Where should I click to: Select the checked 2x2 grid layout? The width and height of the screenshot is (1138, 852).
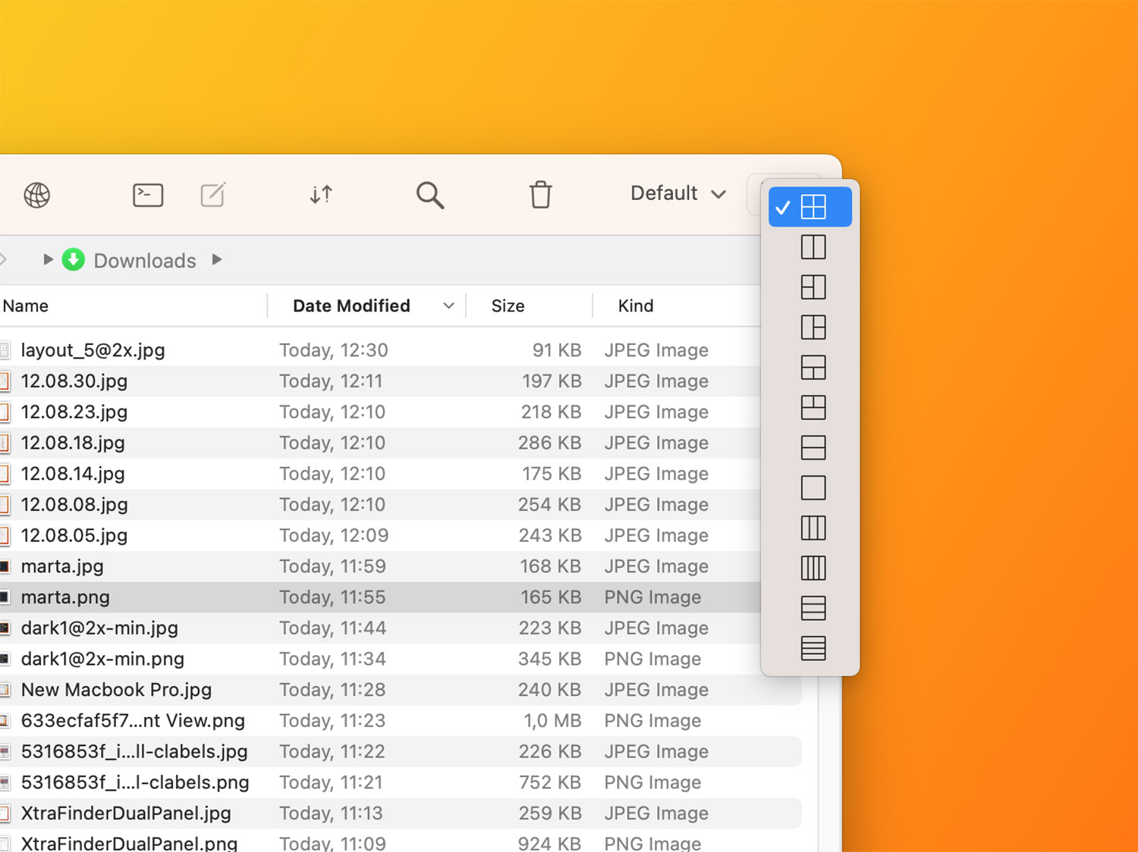click(813, 207)
